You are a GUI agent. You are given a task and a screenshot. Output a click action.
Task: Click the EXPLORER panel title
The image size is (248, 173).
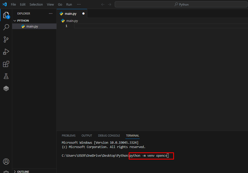[24, 14]
